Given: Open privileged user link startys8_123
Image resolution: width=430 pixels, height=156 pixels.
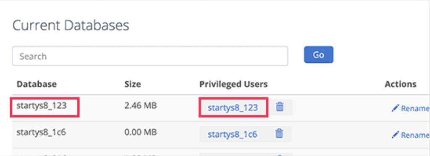Looking at the screenshot, I should pyautogui.click(x=233, y=107).
